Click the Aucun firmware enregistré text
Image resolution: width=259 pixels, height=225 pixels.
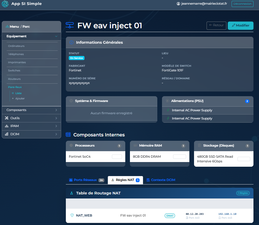click(111, 113)
